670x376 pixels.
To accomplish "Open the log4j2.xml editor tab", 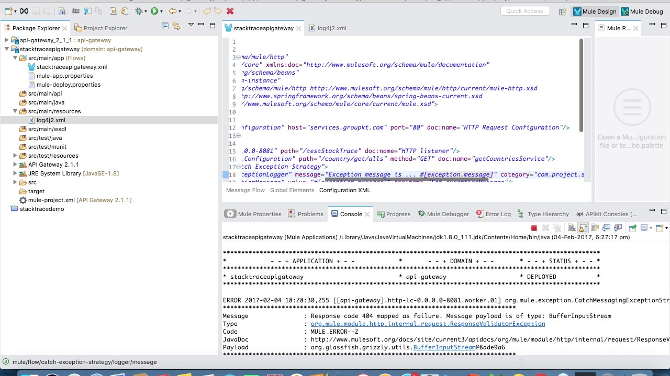I will point(328,28).
